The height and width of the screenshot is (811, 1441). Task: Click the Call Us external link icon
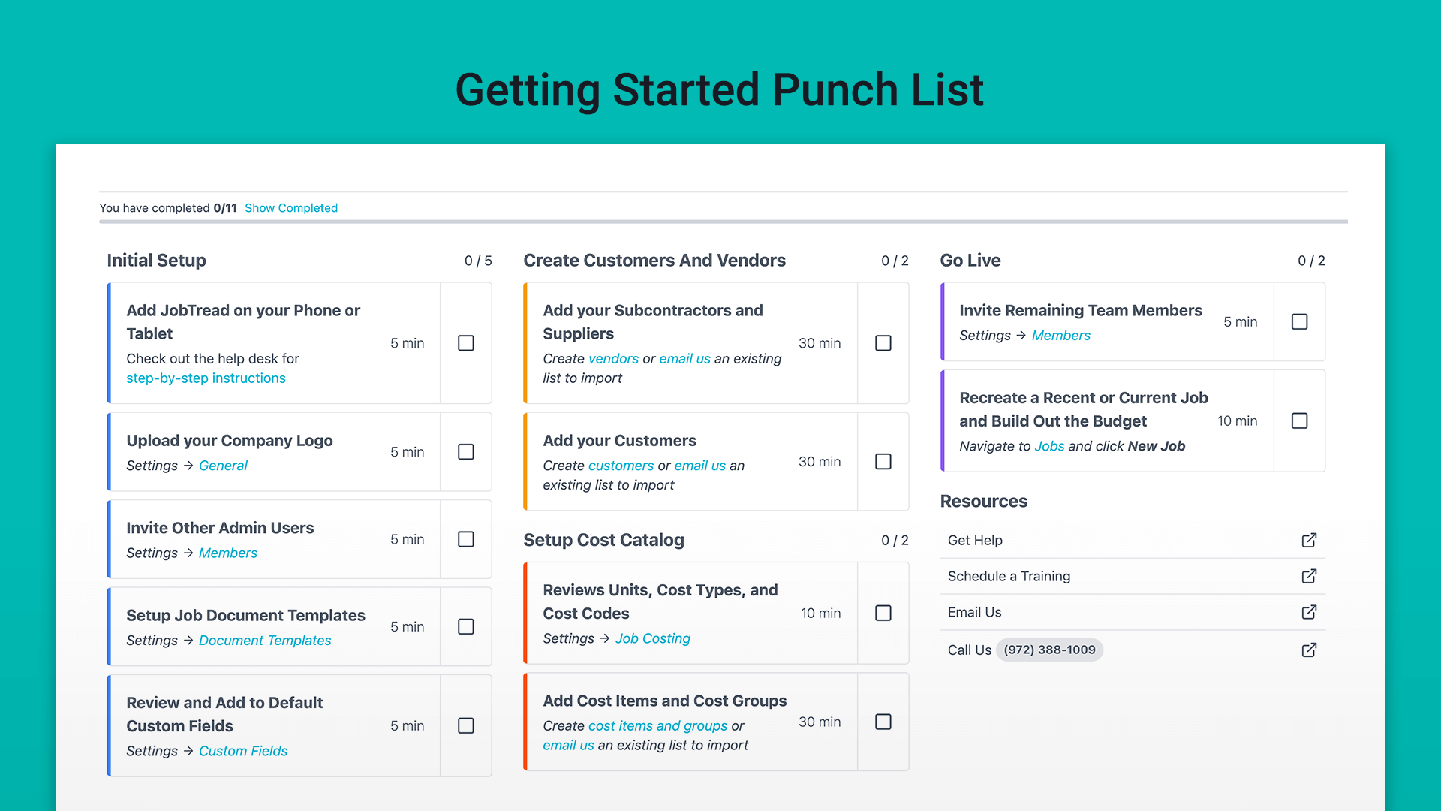pyautogui.click(x=1309, y=650)
